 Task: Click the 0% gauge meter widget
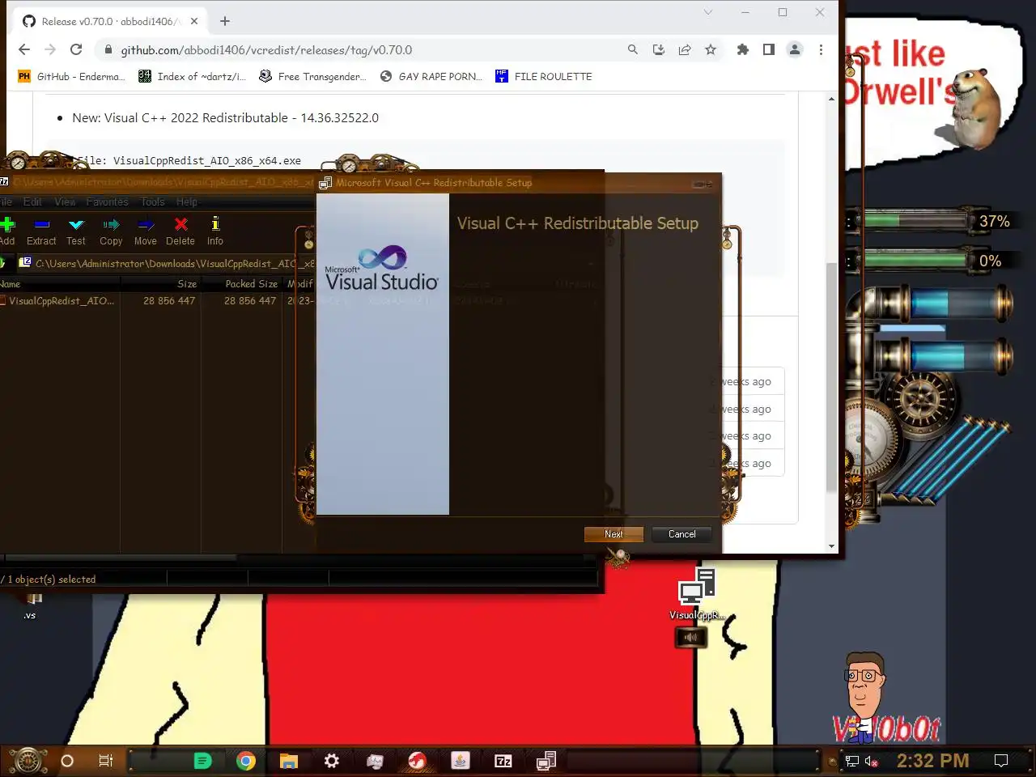[x=931, y=261]
